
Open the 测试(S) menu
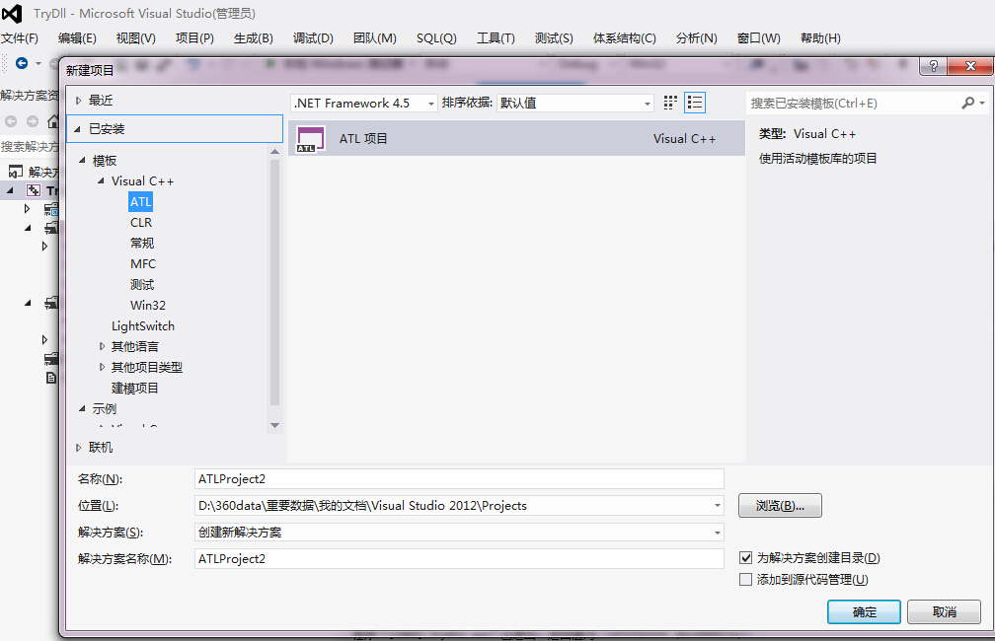pos(554,38)
